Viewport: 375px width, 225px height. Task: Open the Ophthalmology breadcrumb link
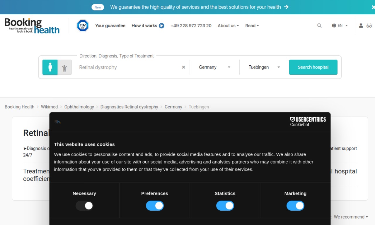(x=79, y=107)
